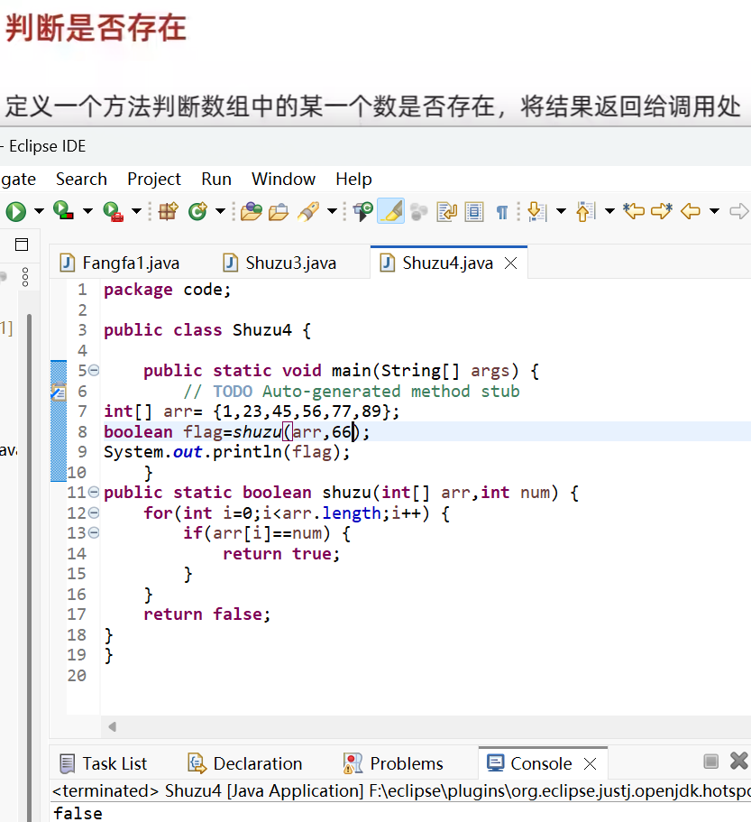This screenshot has height=822, width=751.
Task: Expand the External Tools dropdown arrow
Action: click(136, 212)
